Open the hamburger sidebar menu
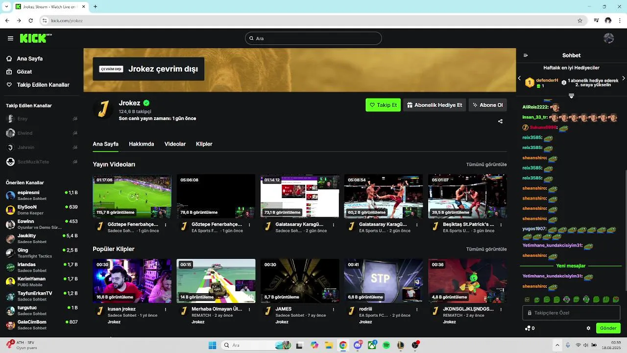627x353 pixels. point(10,38)
